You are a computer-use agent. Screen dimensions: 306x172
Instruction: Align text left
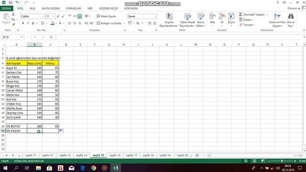point(70,23)
